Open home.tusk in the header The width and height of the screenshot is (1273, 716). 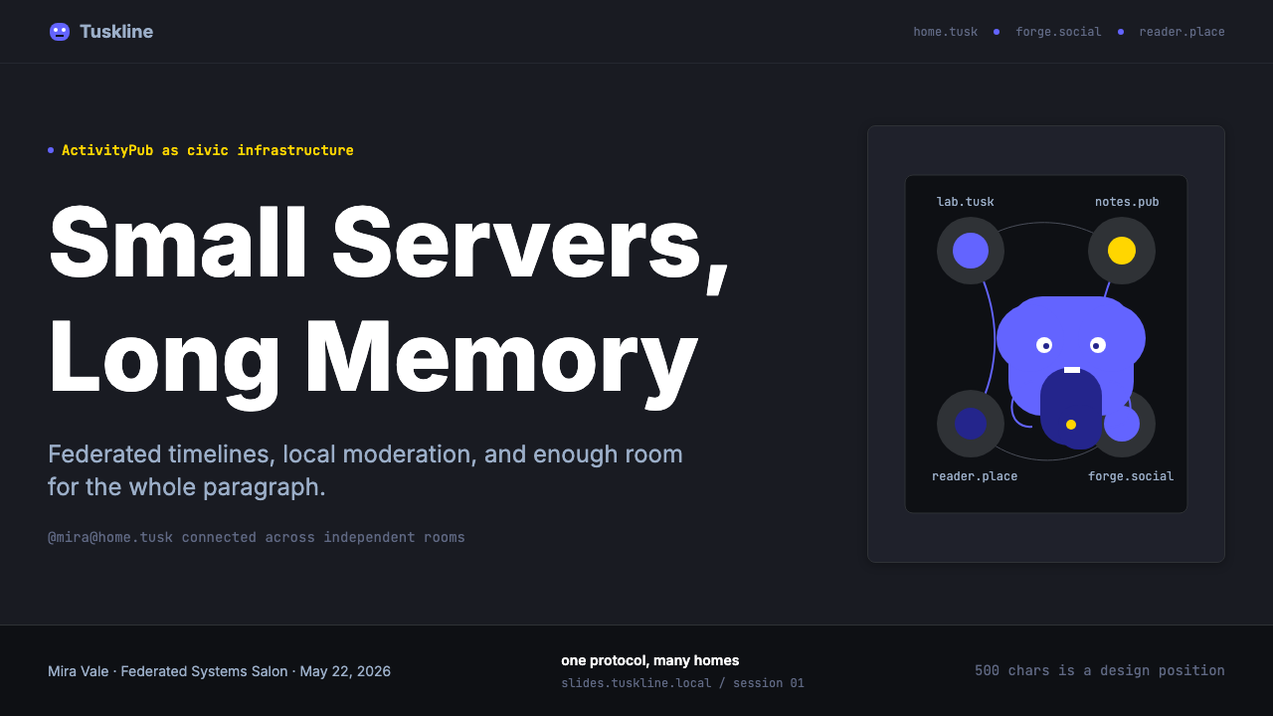coord(945,32)
